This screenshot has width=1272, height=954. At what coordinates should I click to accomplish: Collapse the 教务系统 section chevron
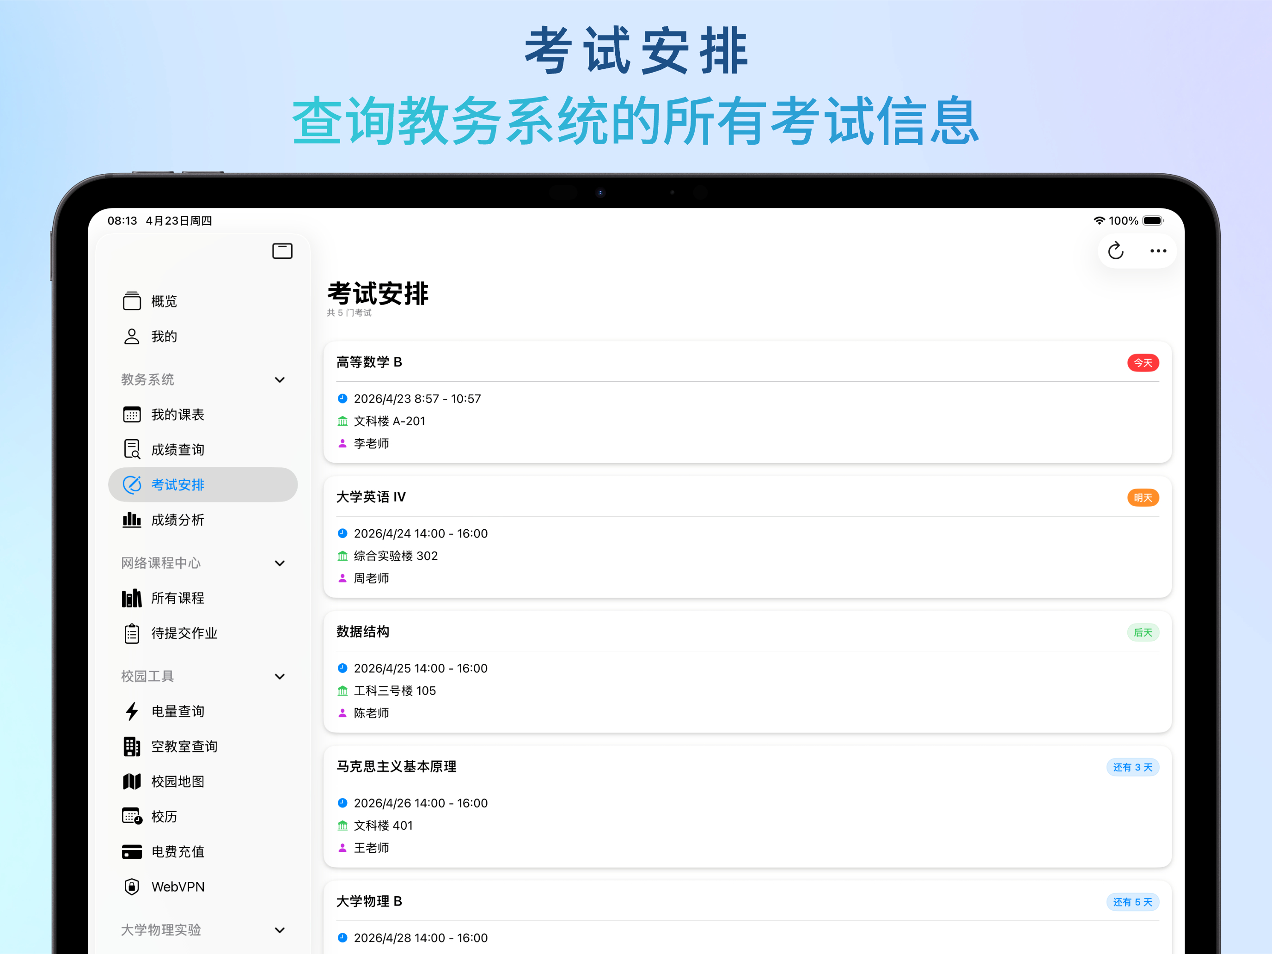click(x=280, y=379)
